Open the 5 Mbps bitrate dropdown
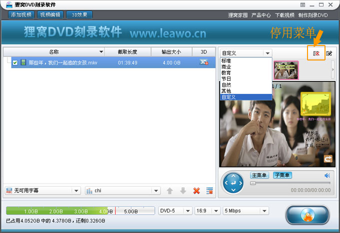The width and height of the screenshot is (340, 233). [x=264, y=210]
